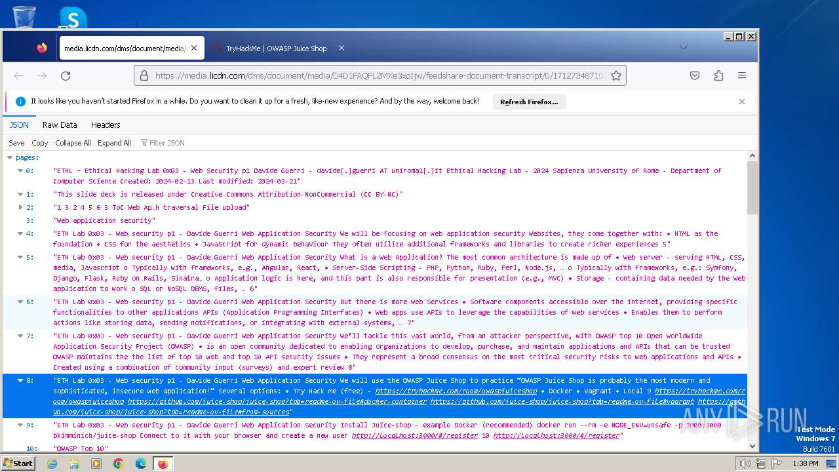Collapse JSON row 5
The width and height of the screenshot is (839, 472).
20,257
